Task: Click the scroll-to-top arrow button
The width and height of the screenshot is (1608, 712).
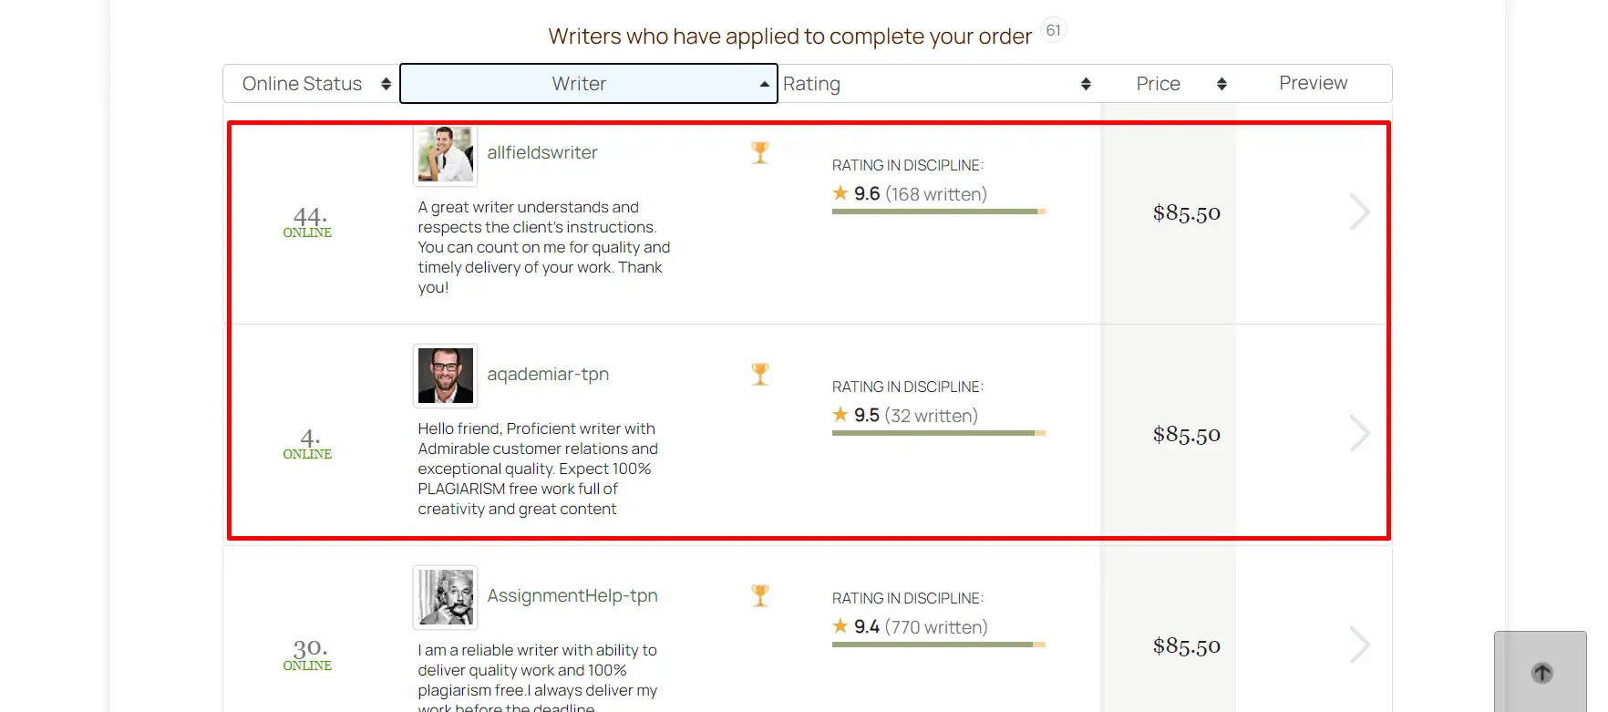Action: [1541, 673]
